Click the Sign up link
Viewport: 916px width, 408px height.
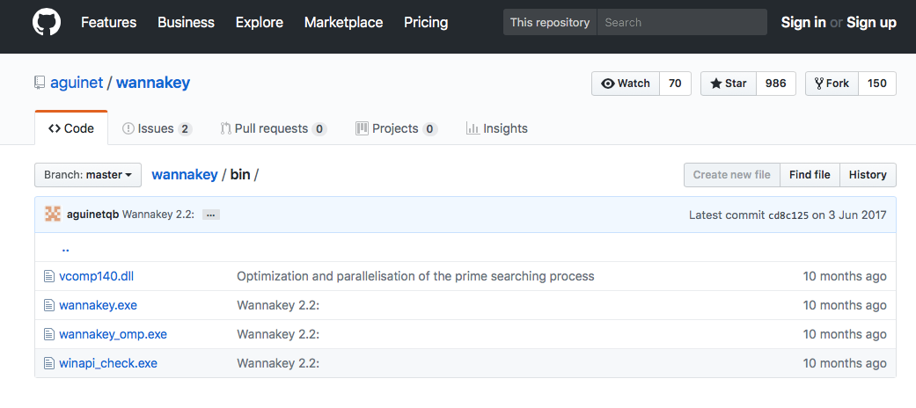[872, 22]
